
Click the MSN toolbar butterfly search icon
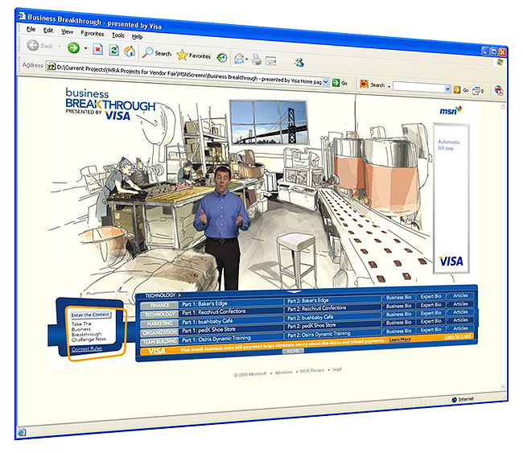pyautogui.click(x=364, y=84)
